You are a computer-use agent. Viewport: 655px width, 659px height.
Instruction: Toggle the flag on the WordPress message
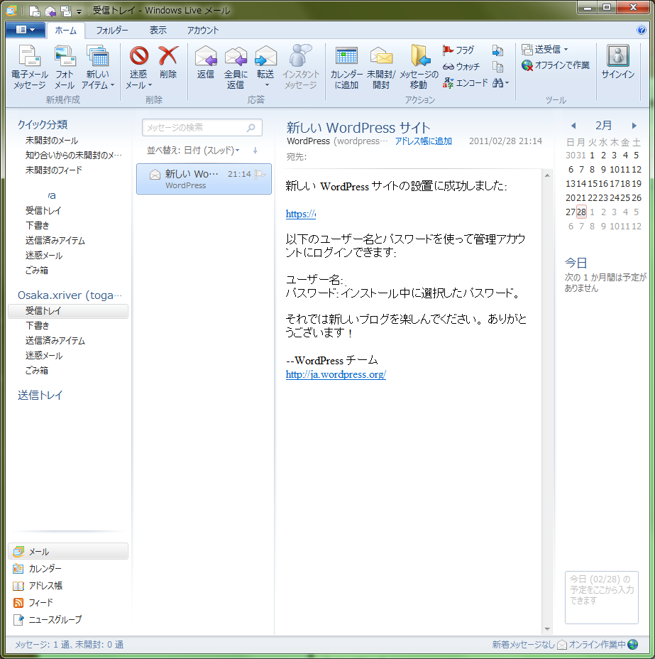[x=260, y=174]
